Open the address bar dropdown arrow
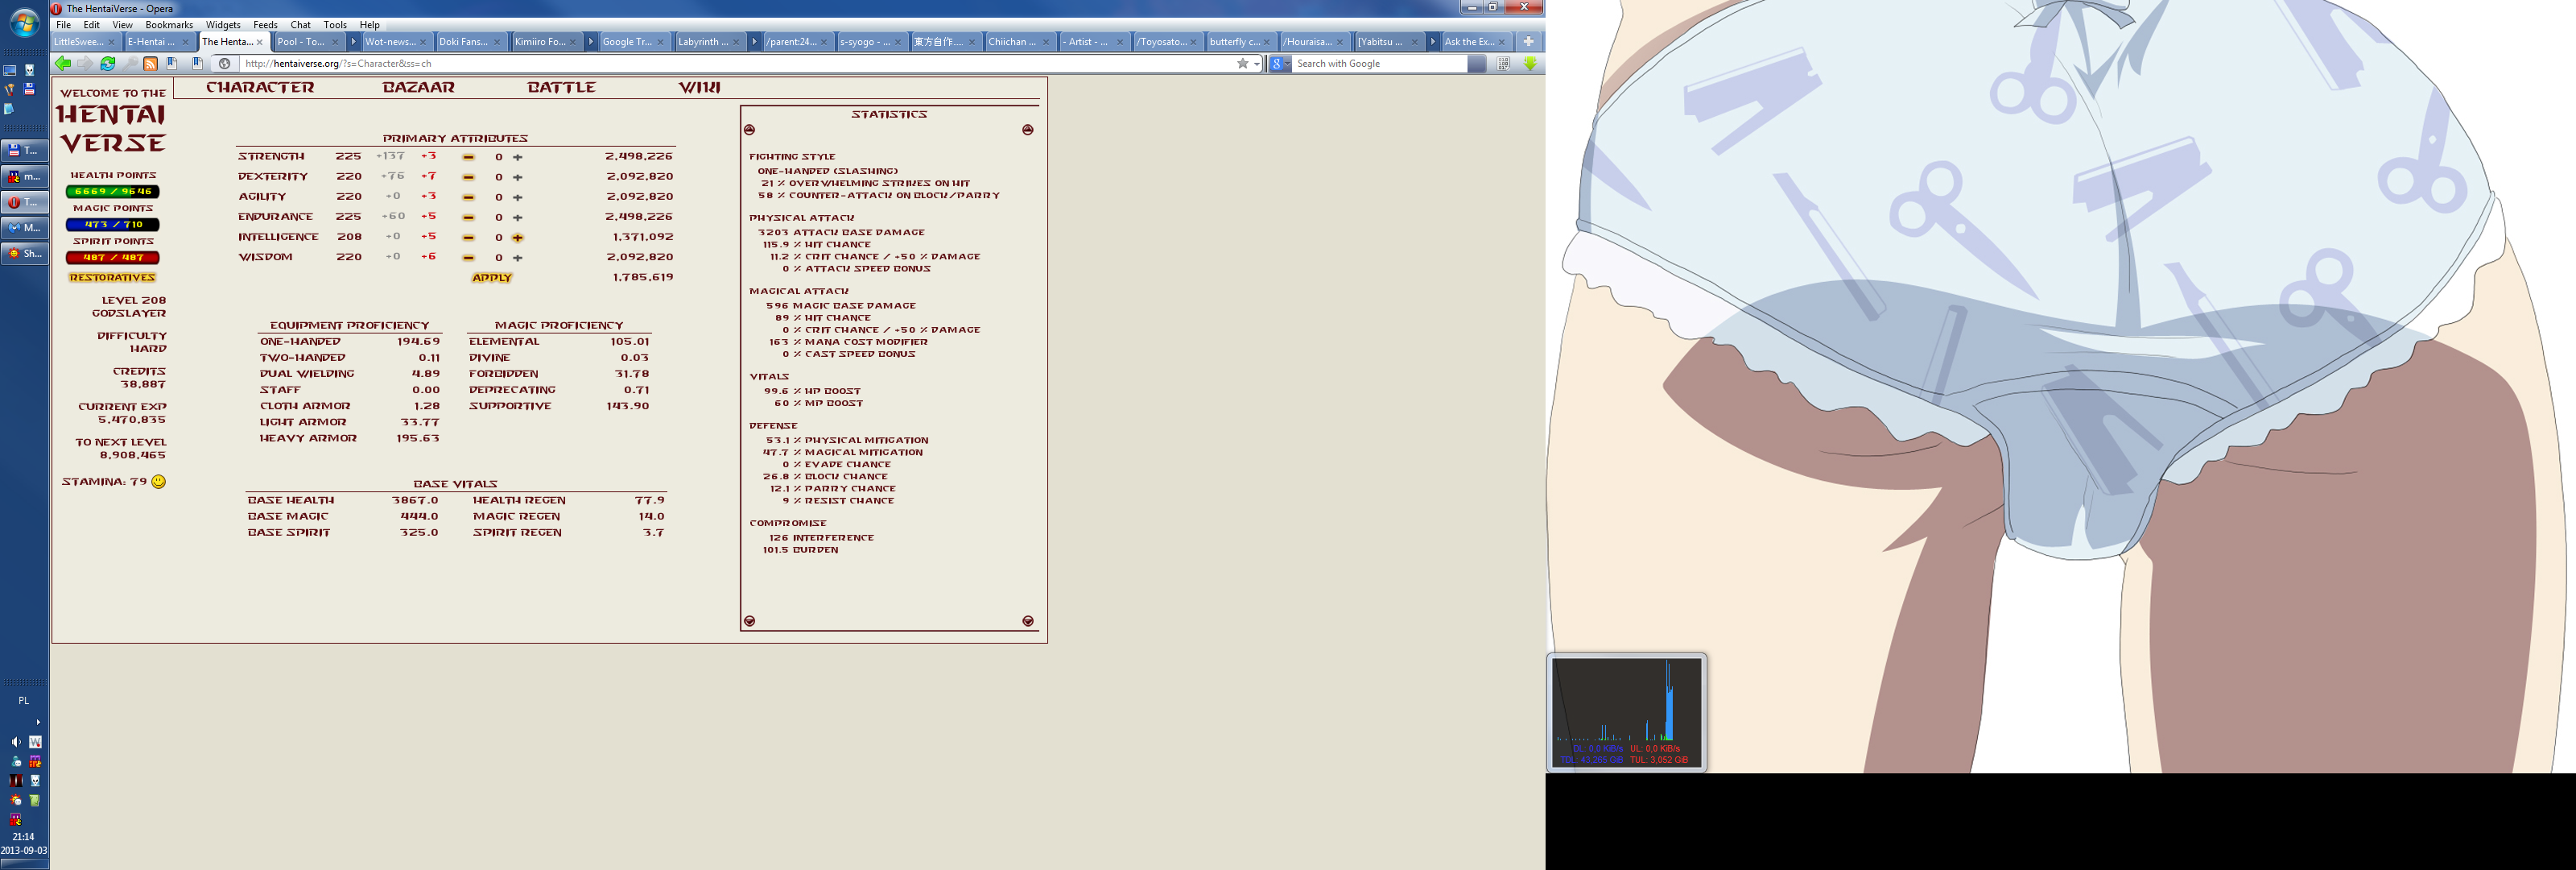This screenshot has width=2576, height=870. (x=1257, y=64)
